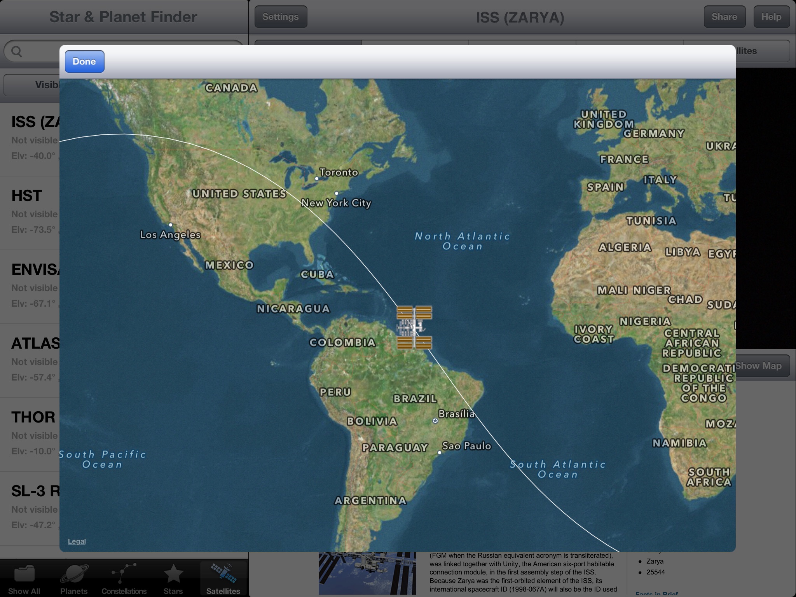Select the THOR satellite row
Viewport: 796px width, 597px height.
tap(30, 435)
